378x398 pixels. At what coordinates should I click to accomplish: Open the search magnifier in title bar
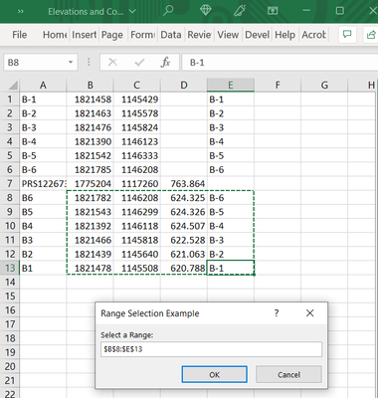point(168,11)
